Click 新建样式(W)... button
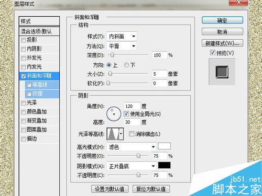 pos(222,43)
